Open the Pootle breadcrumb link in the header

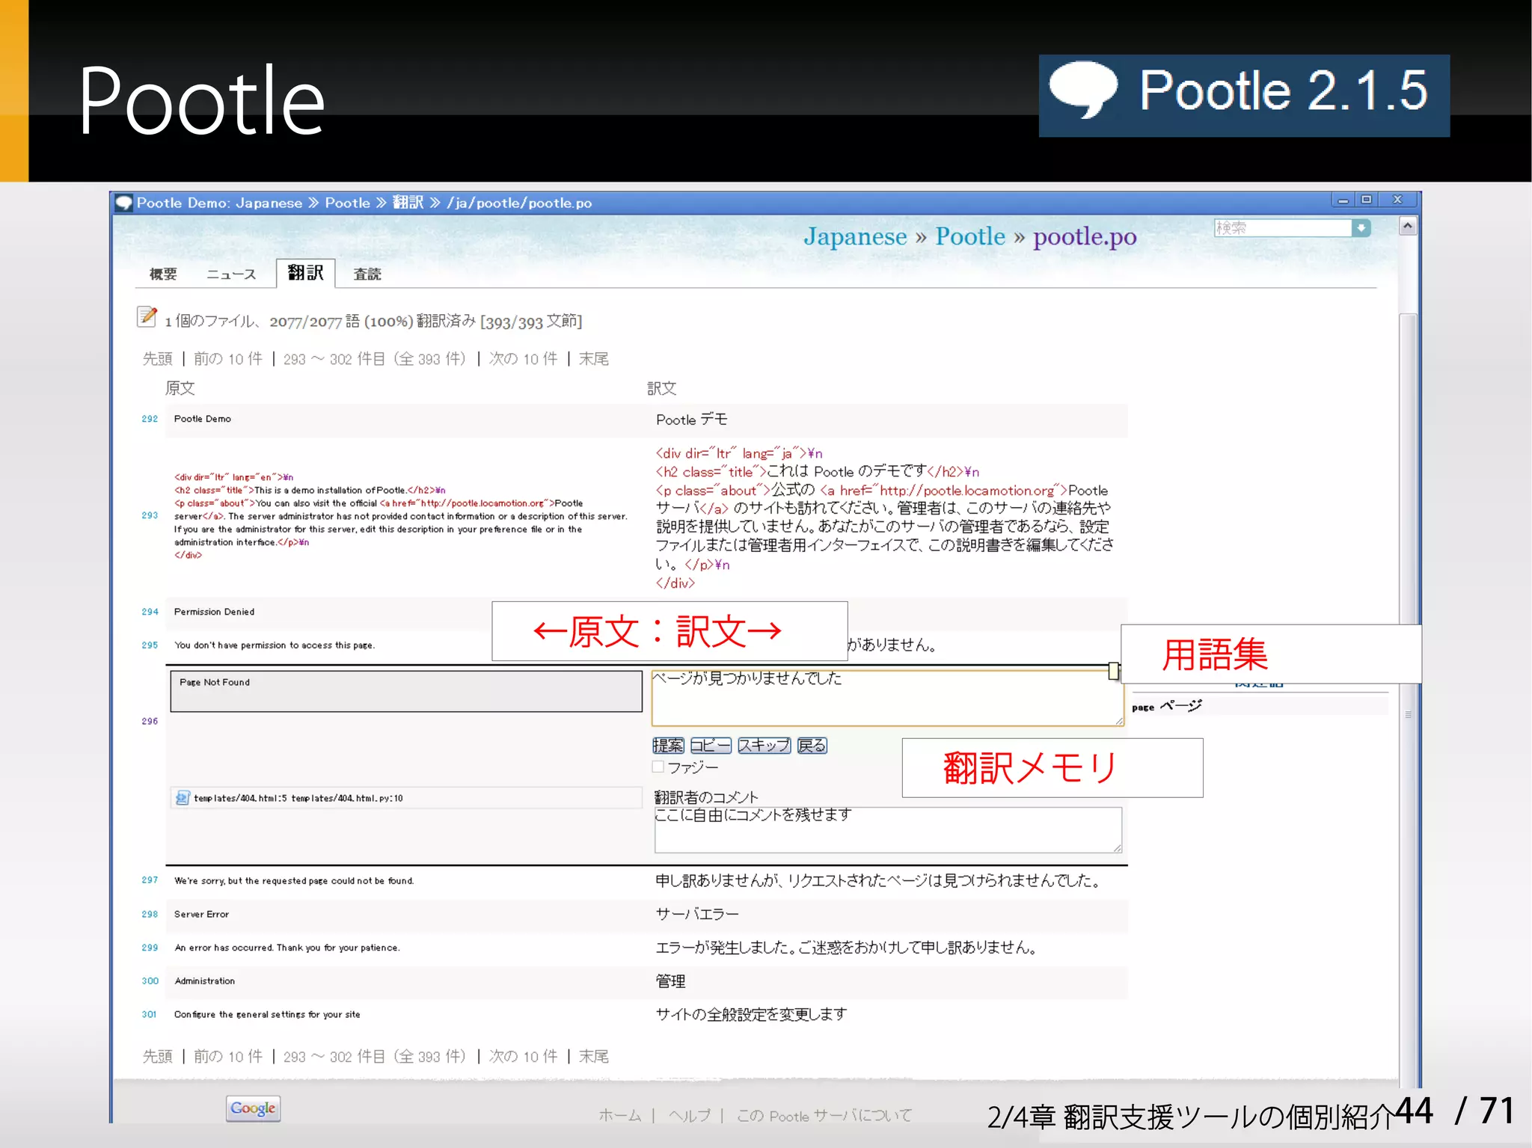[x=970, y=236]
